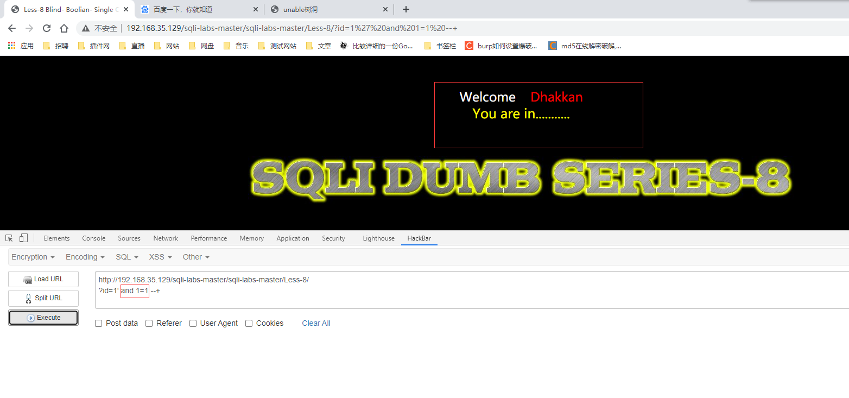Click the Execute button
The image size is (849, 398).
pyautogui.click(x=43, y=318)
